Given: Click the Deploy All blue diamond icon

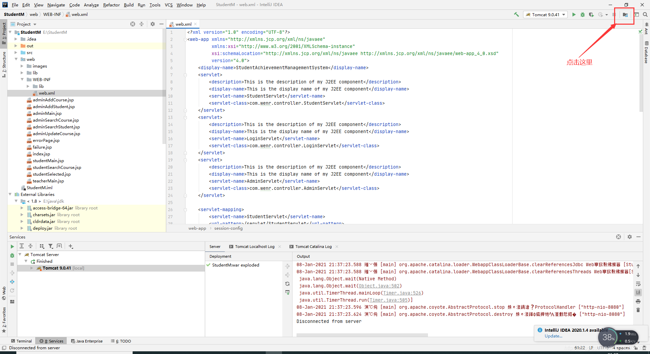Looking at the screenshot, I should pos(12,282).
